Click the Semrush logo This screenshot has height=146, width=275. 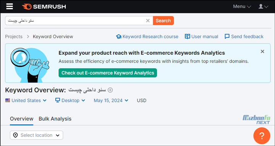[x=44, y=6]
